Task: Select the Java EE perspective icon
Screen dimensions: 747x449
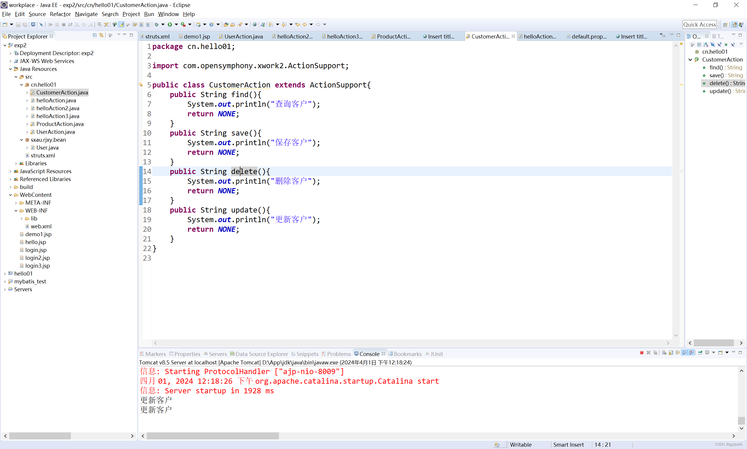Action: click(734, 24)
